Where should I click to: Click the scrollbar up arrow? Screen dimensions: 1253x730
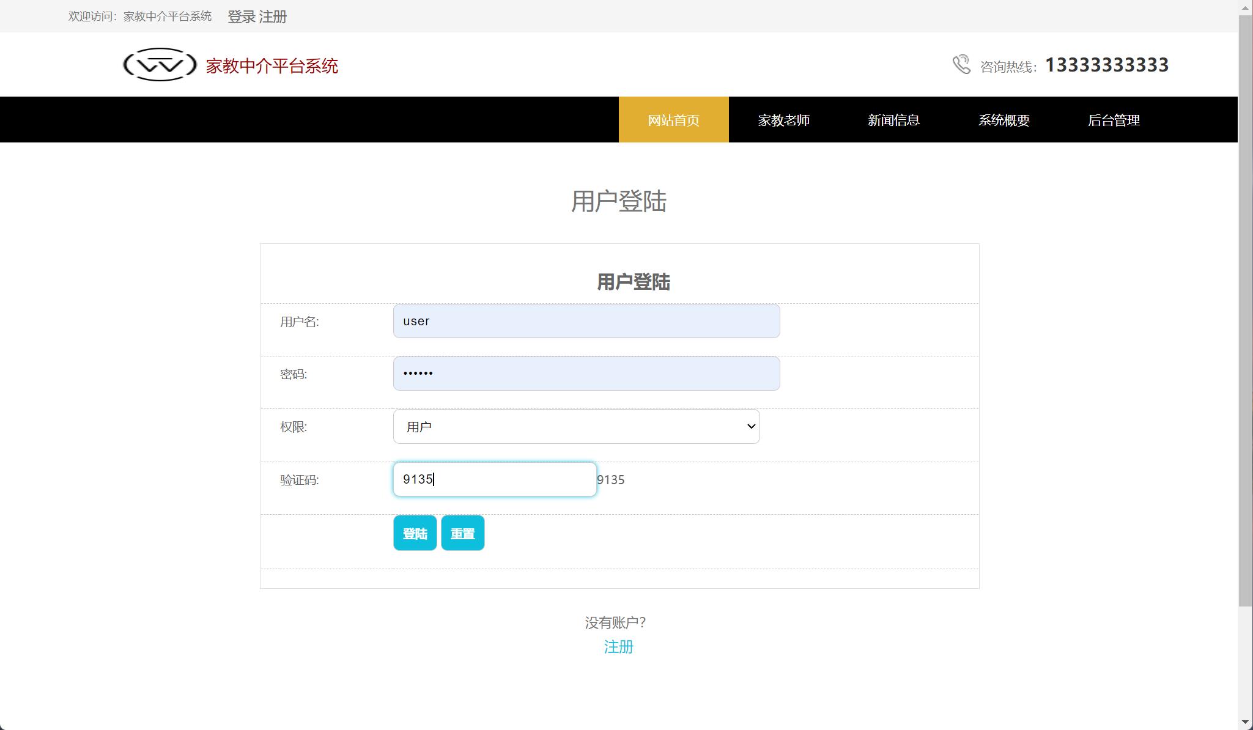pyautogui.click(x=1246, y=7)
